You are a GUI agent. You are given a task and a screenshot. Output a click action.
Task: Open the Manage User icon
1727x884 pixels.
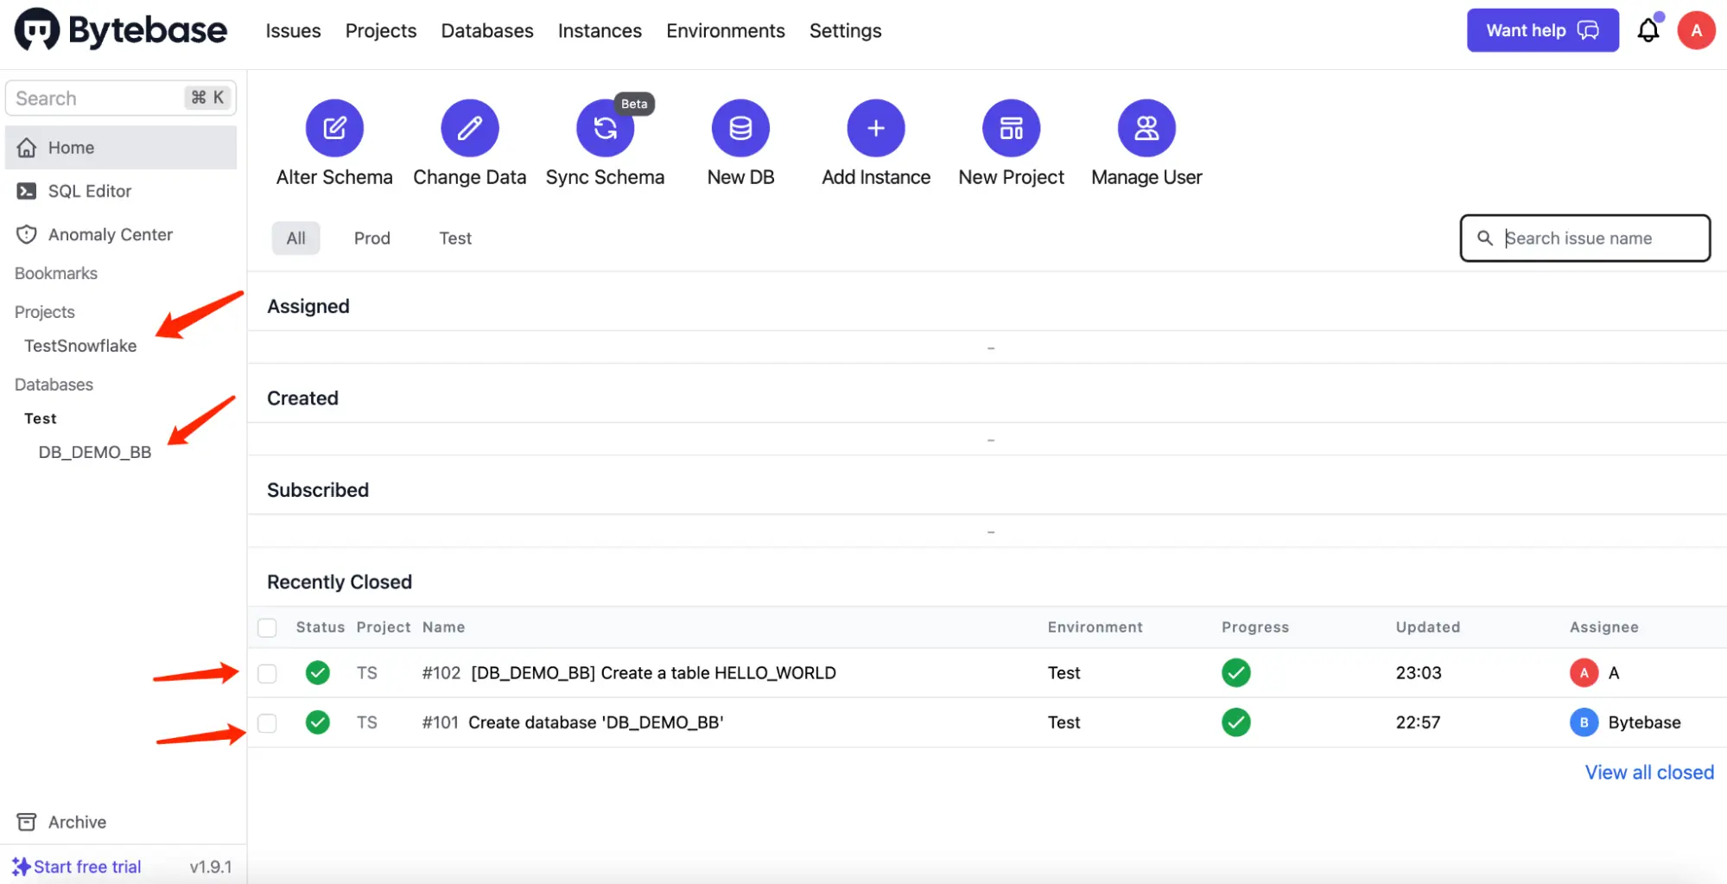coord(1146,128)
